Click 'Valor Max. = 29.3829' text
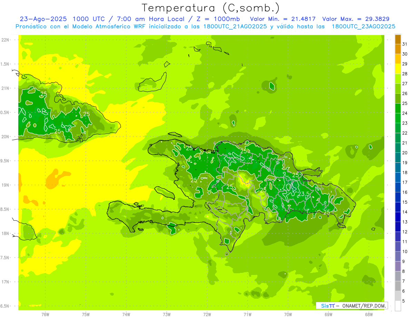Screen dimensions: 414x319 tap(356, 19)
